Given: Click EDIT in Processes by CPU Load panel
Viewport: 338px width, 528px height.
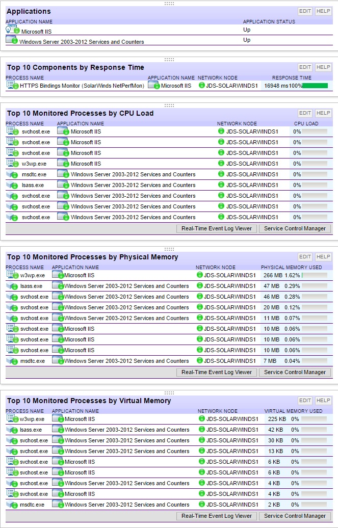Looking at the screenshot, I should pos(305,113).
